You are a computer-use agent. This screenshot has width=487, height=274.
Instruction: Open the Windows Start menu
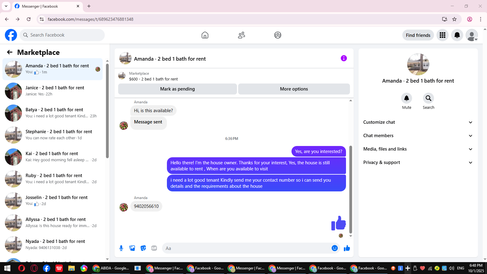[x=7, y=268]
